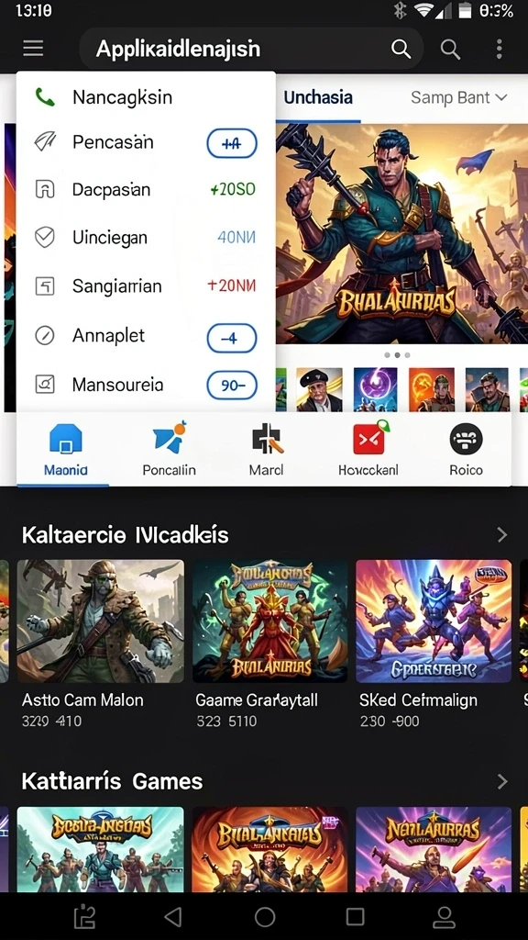Expand the Samp Bant dropdown

pyautogui.click(x=459, y=97)
